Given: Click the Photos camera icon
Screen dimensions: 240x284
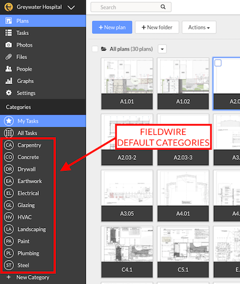Looking at the screenshot, I should tap(9, 45).
